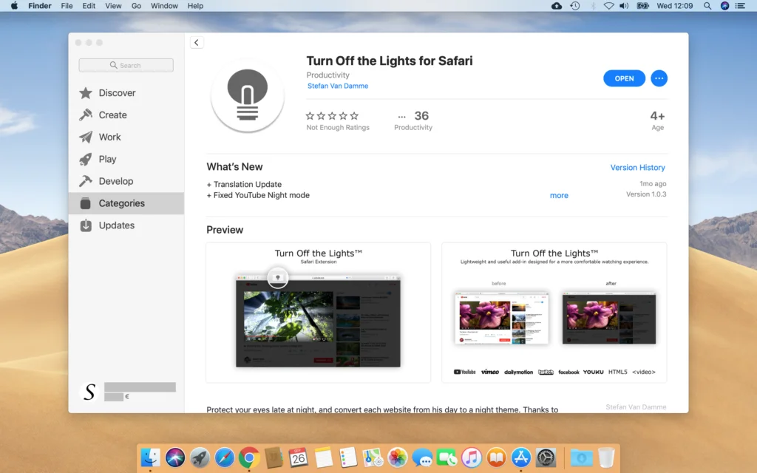Open Photos in the dock

[397, 457]
